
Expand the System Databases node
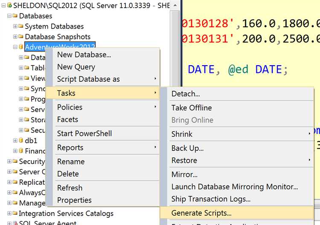(x=15, y=26)
